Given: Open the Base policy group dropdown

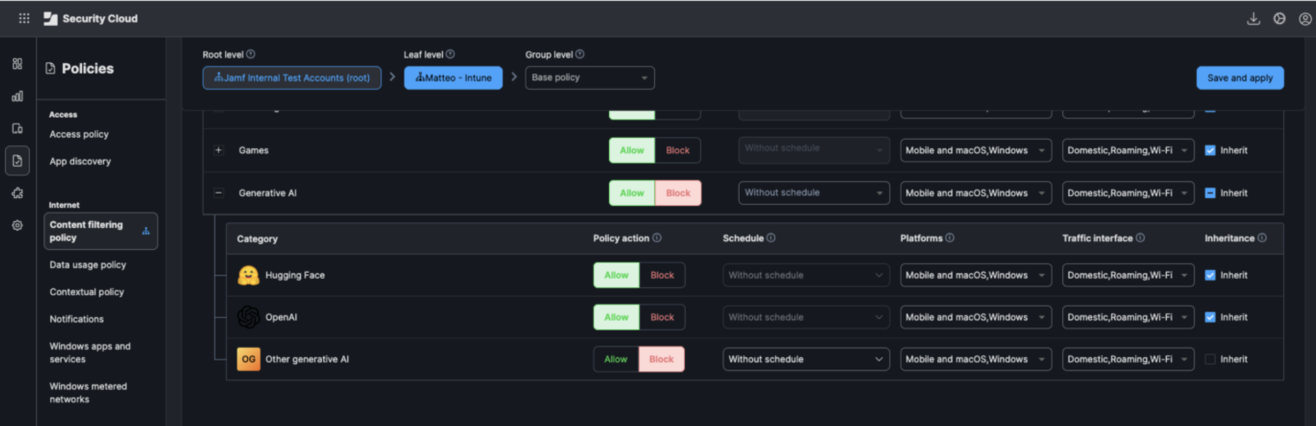Looking at the screenshot, I should [x=589, y=77].
